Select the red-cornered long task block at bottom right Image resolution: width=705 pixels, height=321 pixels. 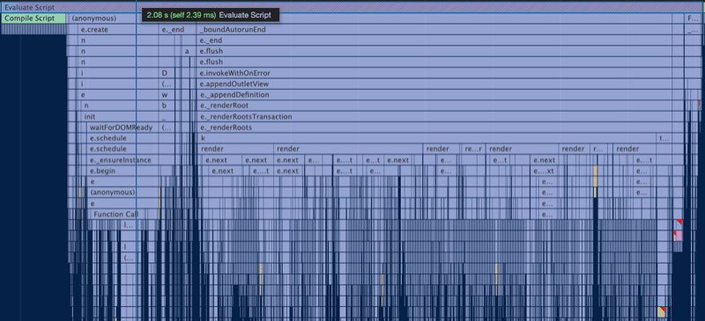662,312
